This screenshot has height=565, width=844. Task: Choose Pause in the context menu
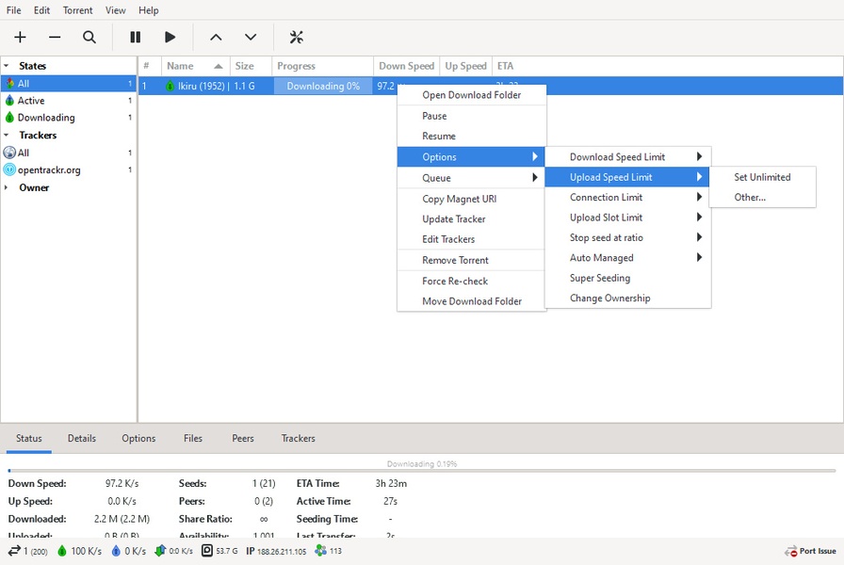[x=471, y=116]
